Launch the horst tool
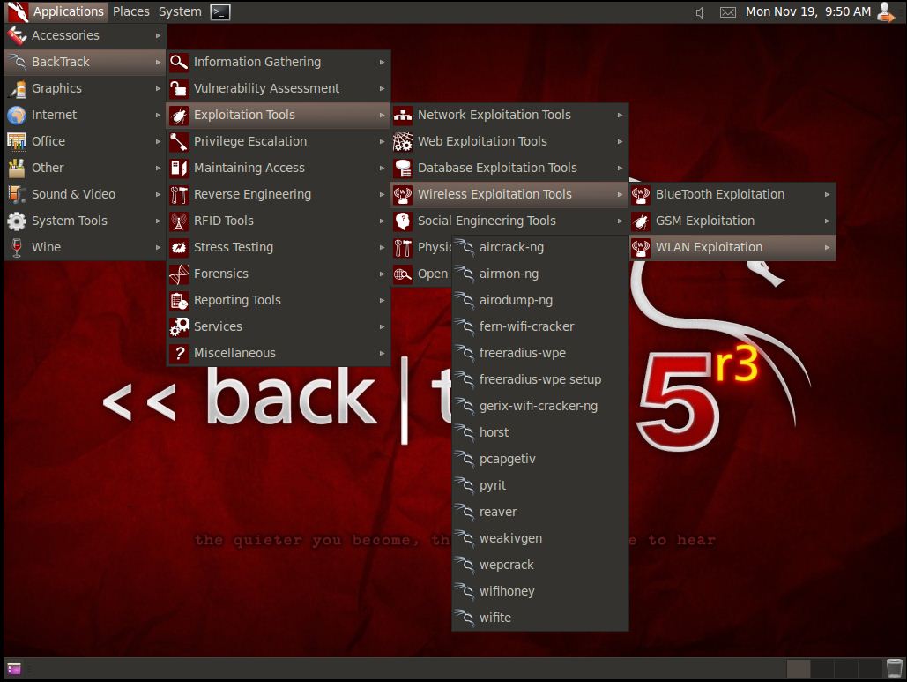Screen dimensions: 907x682 [539, 432]
